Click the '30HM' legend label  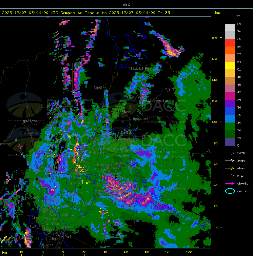[x=241, y=161]
